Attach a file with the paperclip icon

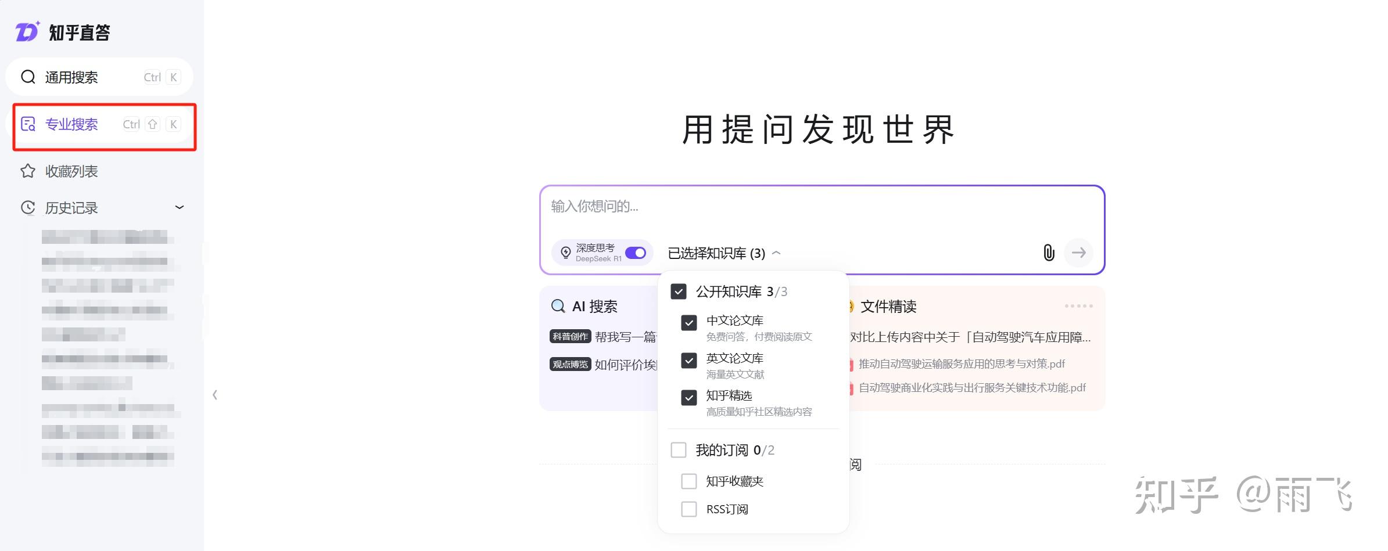point(1049,253)
